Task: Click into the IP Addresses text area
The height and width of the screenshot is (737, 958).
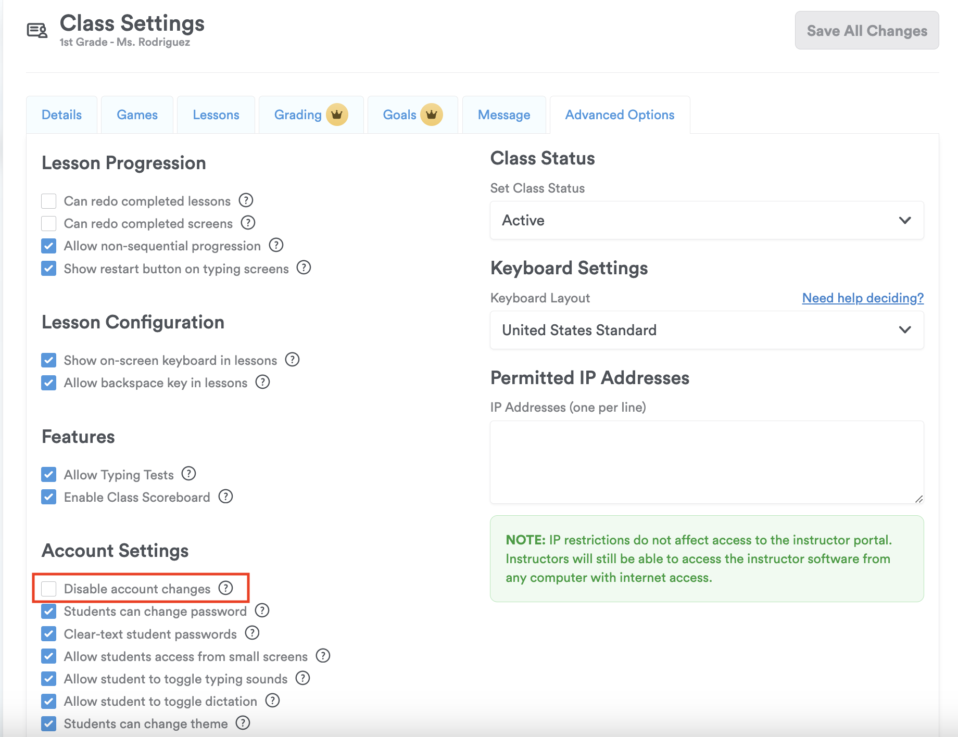Action: click(x=707, y=462)
